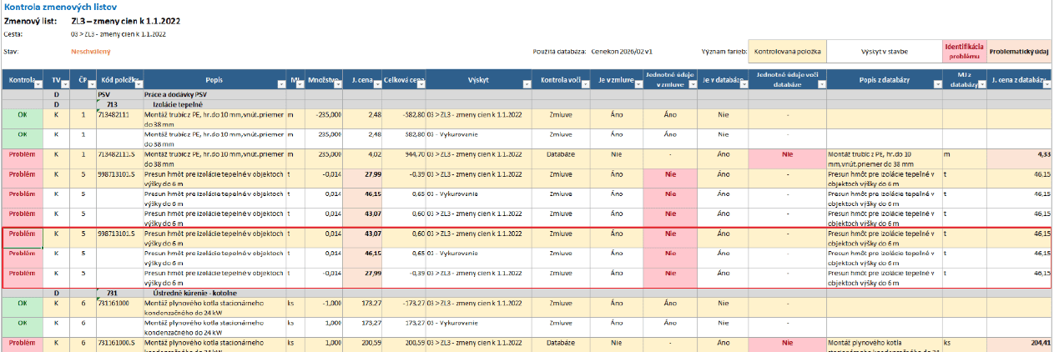Open the ČP column filter arrow

pyautogui.click(x=92, y=84)
